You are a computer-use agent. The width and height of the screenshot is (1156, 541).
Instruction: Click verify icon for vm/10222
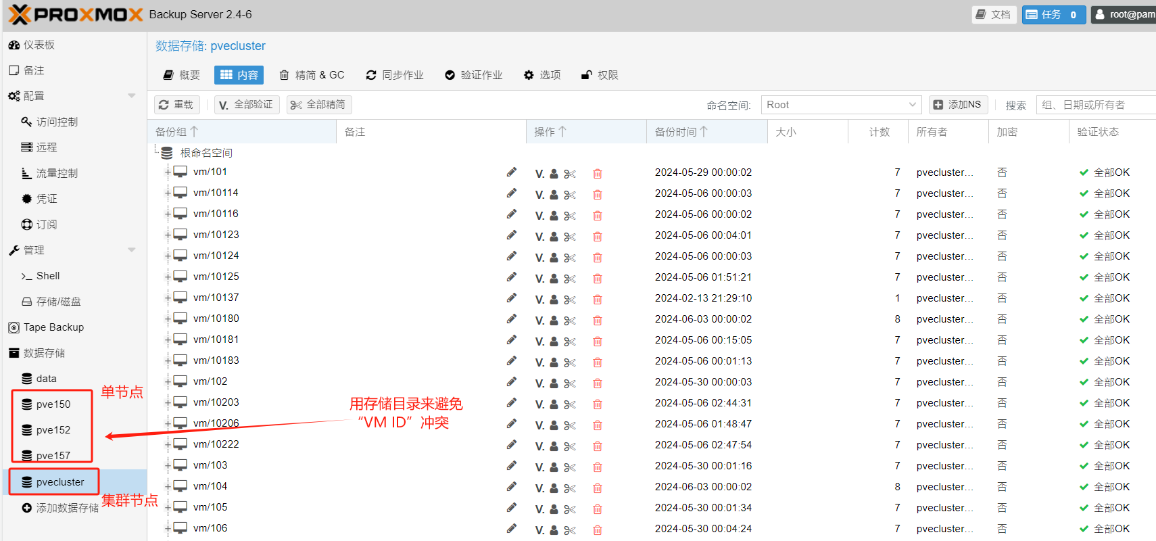click(x=540, y=446)
